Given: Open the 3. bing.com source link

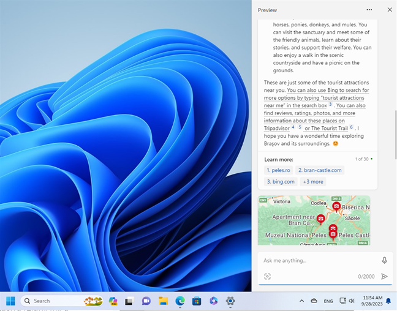Looking at the screenshot, I should coord(281,182).
